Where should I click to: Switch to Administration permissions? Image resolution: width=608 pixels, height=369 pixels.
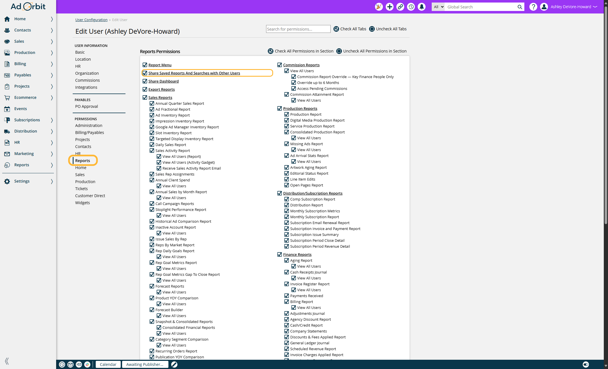pos(89,126)
